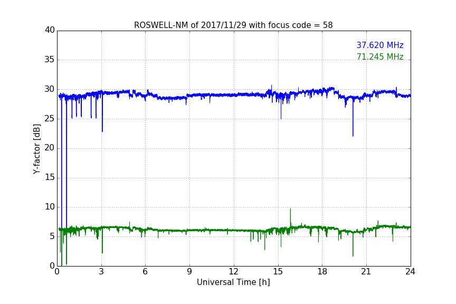The image size is (456, 304).
Task: Click the plot title ROSWELL-NM of 2017/11/29
Action: coord(233,25)
